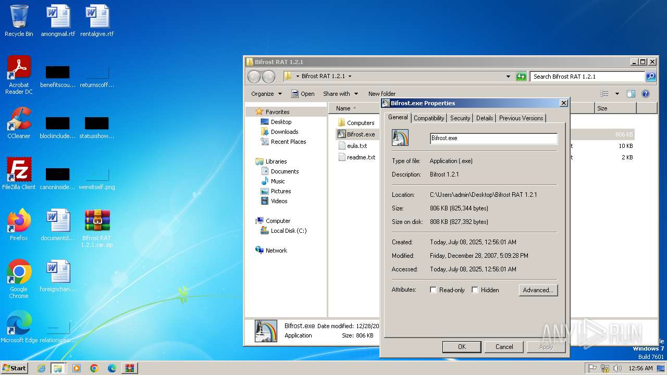Viewport: 667px width, 375px height.
Task: Open Action Center flag tray icon
Action: tap(592, 368)
